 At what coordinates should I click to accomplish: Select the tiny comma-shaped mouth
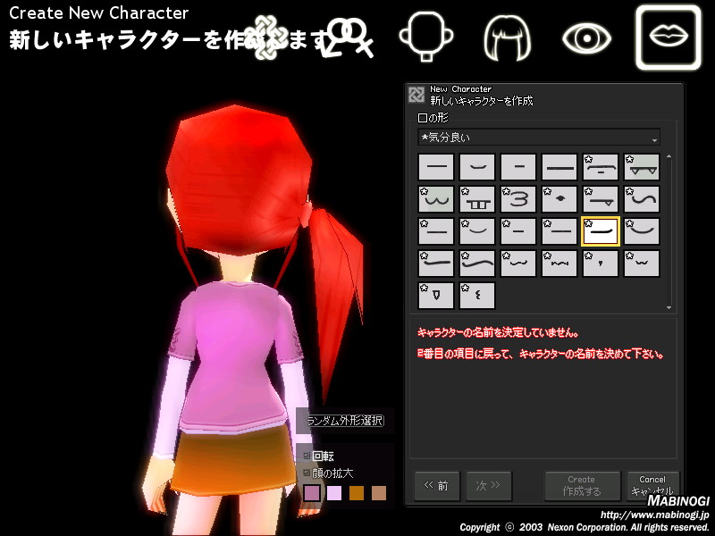click(600, 264)
